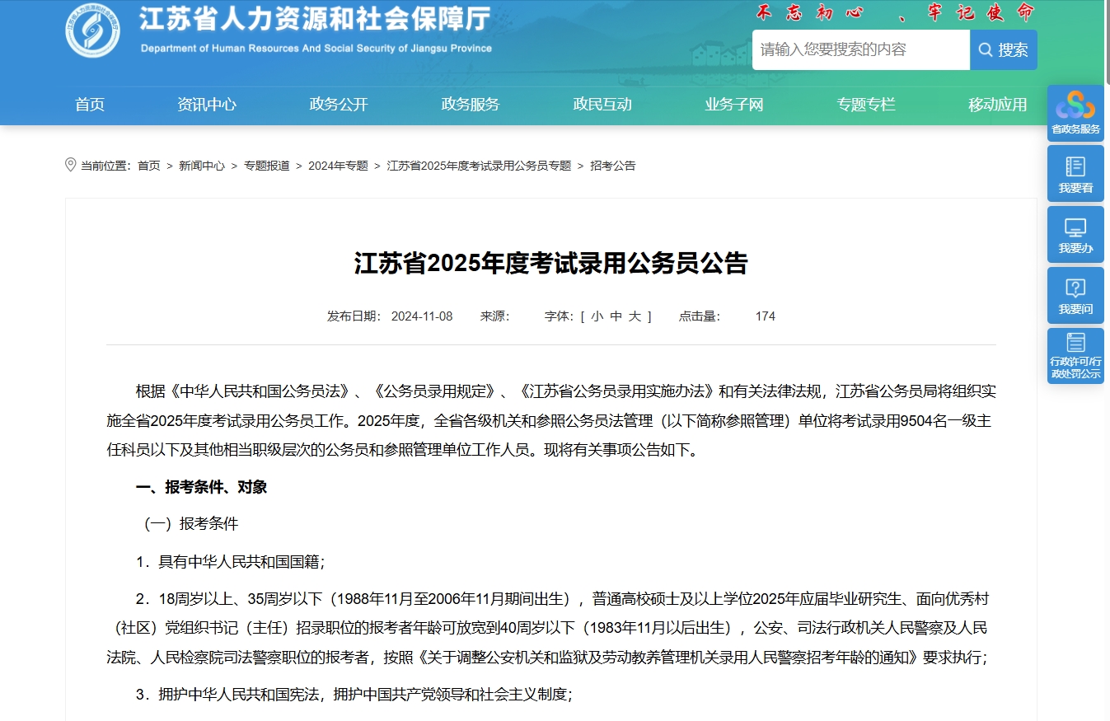Viewport: 1110px width, 721px height.
Task: Open the 移动应用 navigation menu
Action: [x=998, y=105]
